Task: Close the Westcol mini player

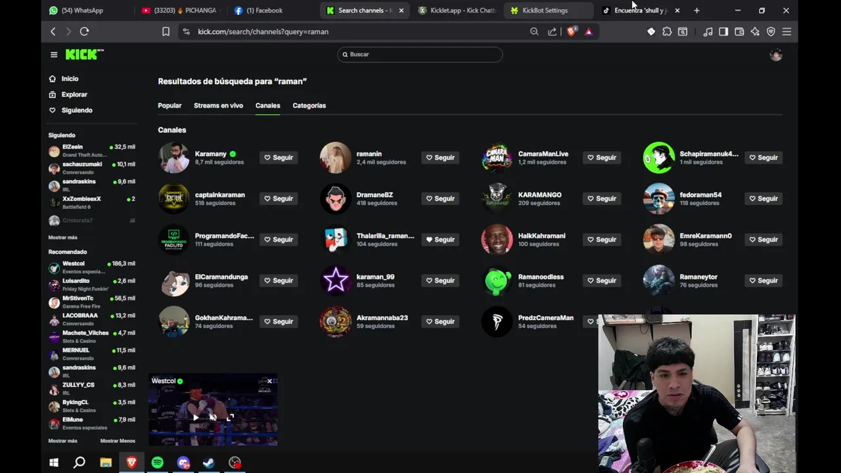Action: point(269,381)
